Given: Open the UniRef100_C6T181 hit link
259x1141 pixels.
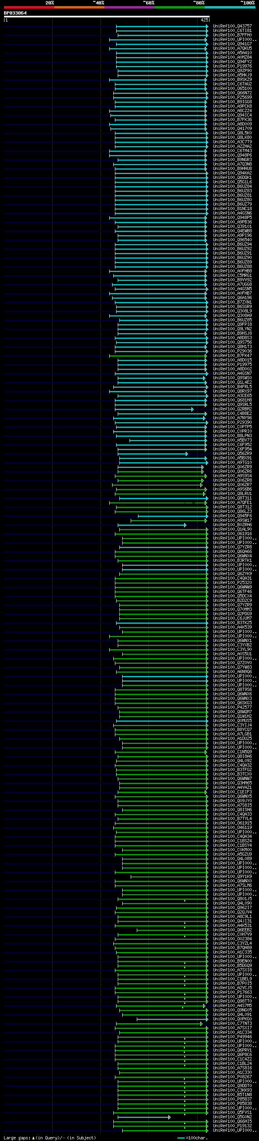Looking at the screenshot, I should point(232,31).
